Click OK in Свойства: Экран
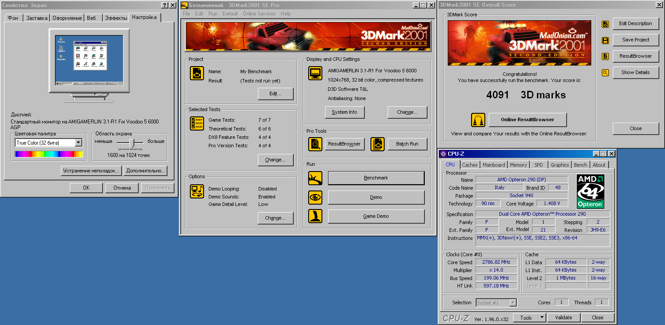The width and height of the screenshot is (665, 325). pyautogui.click(x=86, y=188)
